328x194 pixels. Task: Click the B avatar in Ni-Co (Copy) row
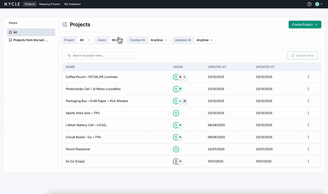point(176,161)
